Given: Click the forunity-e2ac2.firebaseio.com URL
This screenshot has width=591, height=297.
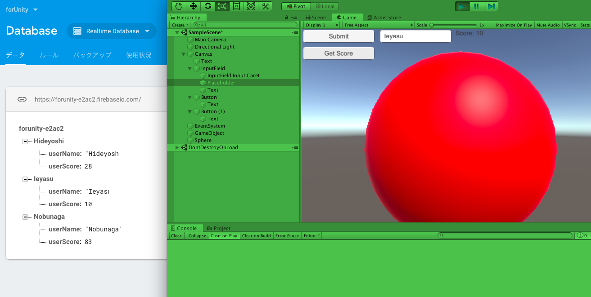Looking at the screenshot, I should (x=88, y=99).
